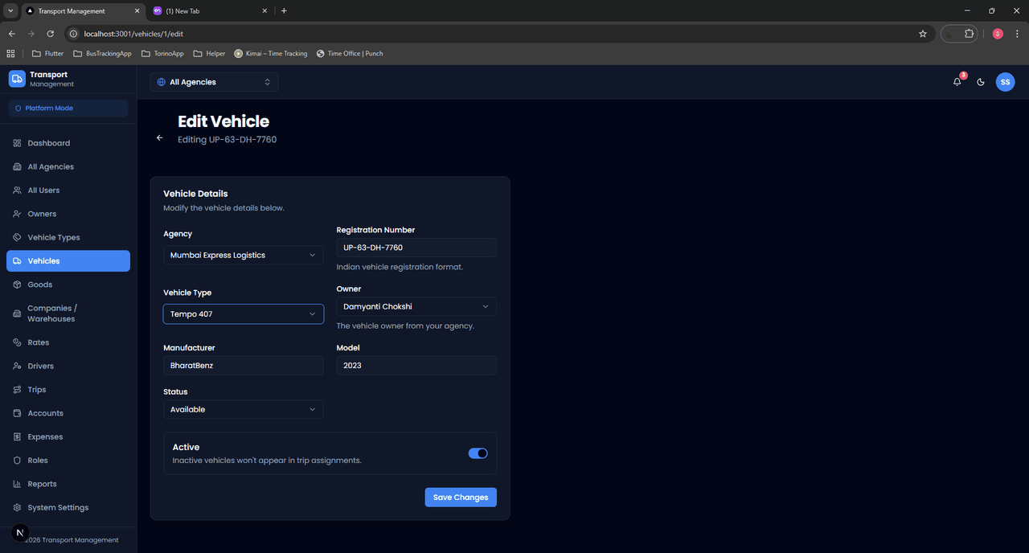Screen dimensions: 1029x553
Task: Open the Status dropdown showing Available
Action: click(243, 409)
